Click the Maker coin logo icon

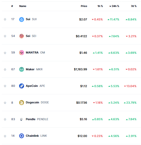coord(21,69)
